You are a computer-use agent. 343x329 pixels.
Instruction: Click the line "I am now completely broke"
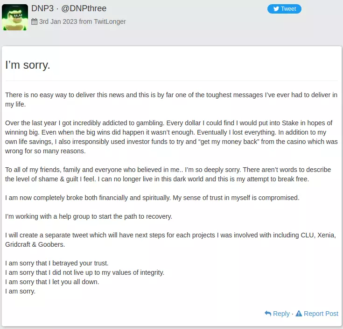[152, 198]
